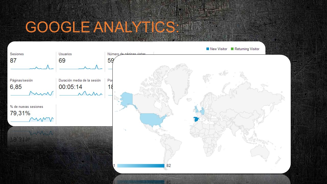Click the map color scale gradient bar
Screen dimensions: 327x184
(x=141, y=166)
